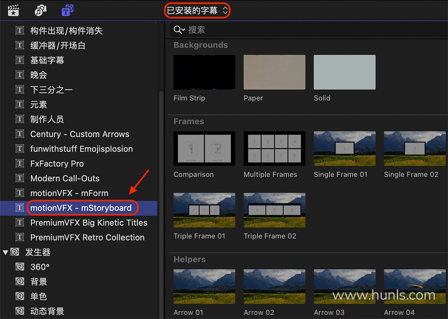Select the Multiple Frames thumbnail
The width and height of the screenshot is (448, 319).
[275, 149]
